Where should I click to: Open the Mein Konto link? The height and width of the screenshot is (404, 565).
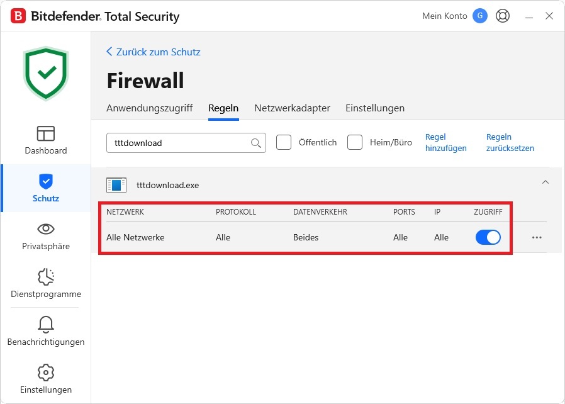[445, 16]
